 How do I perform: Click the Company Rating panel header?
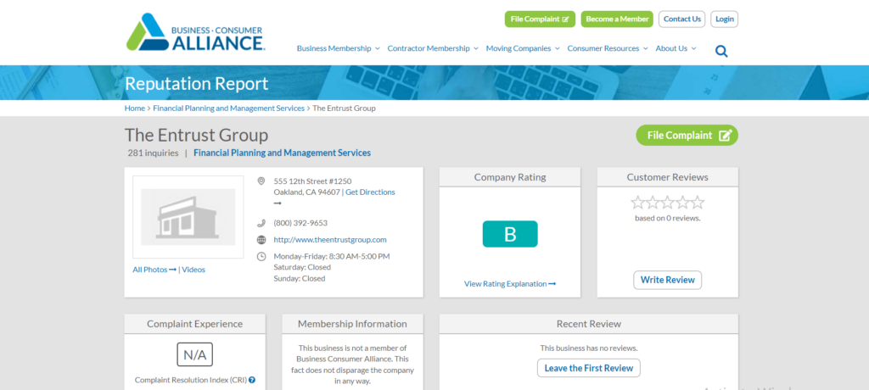(x=510, y=177)
